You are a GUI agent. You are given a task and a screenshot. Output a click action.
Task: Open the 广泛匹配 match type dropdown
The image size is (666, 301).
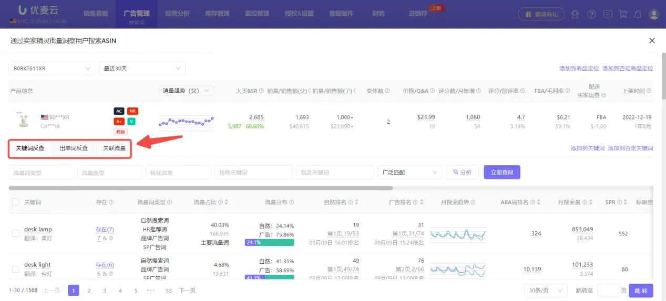pos(409,172)
